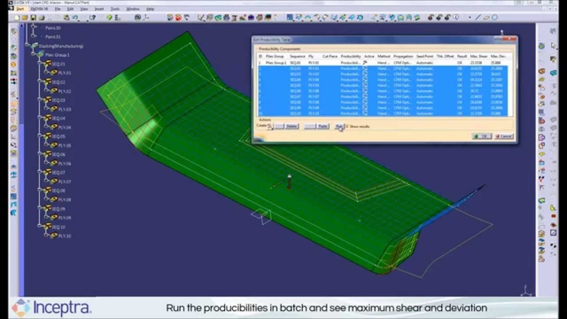This screenshot has height=319, width=567.
Task: Collapse the SEQ.07 tree node
Action: 40,171
